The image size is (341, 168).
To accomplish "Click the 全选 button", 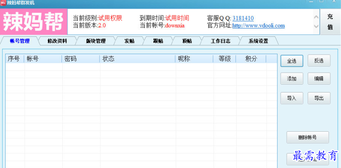I will 291,61.
